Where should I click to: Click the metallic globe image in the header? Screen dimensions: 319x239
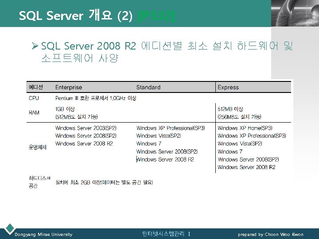[x=295, y=13]
